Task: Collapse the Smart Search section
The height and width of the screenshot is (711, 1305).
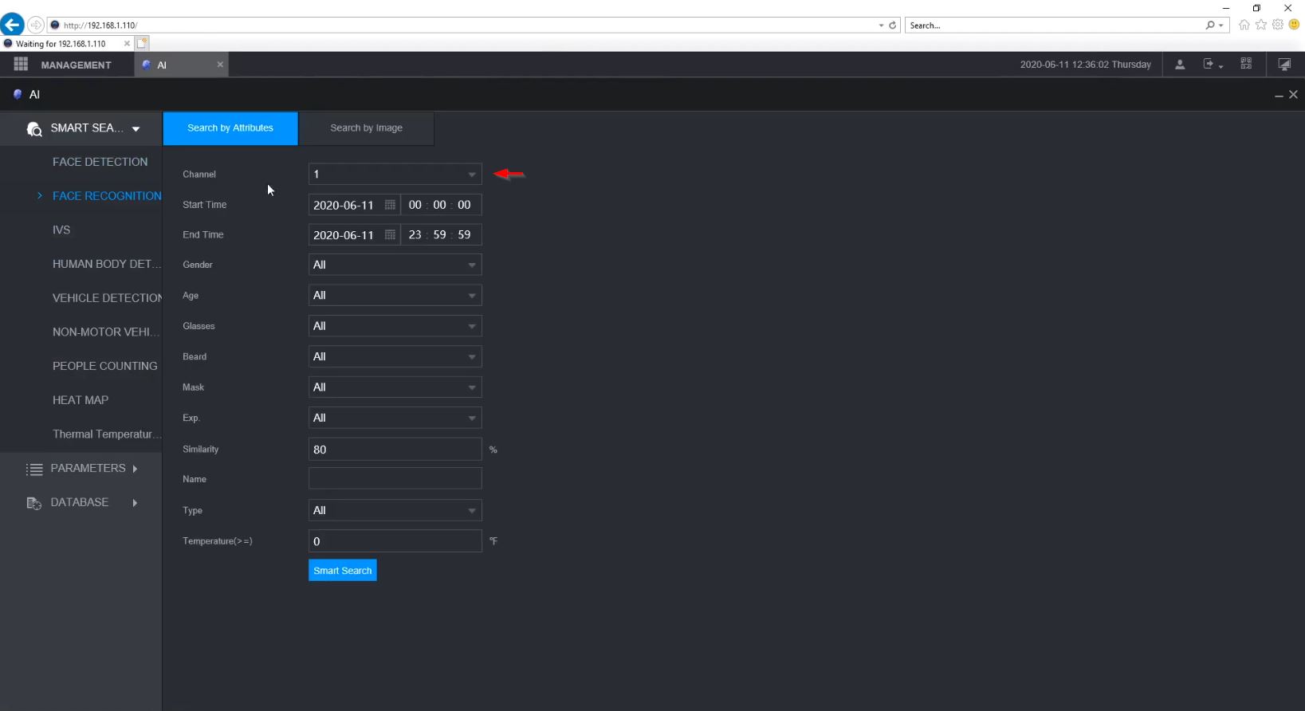Action: [136, 128]
